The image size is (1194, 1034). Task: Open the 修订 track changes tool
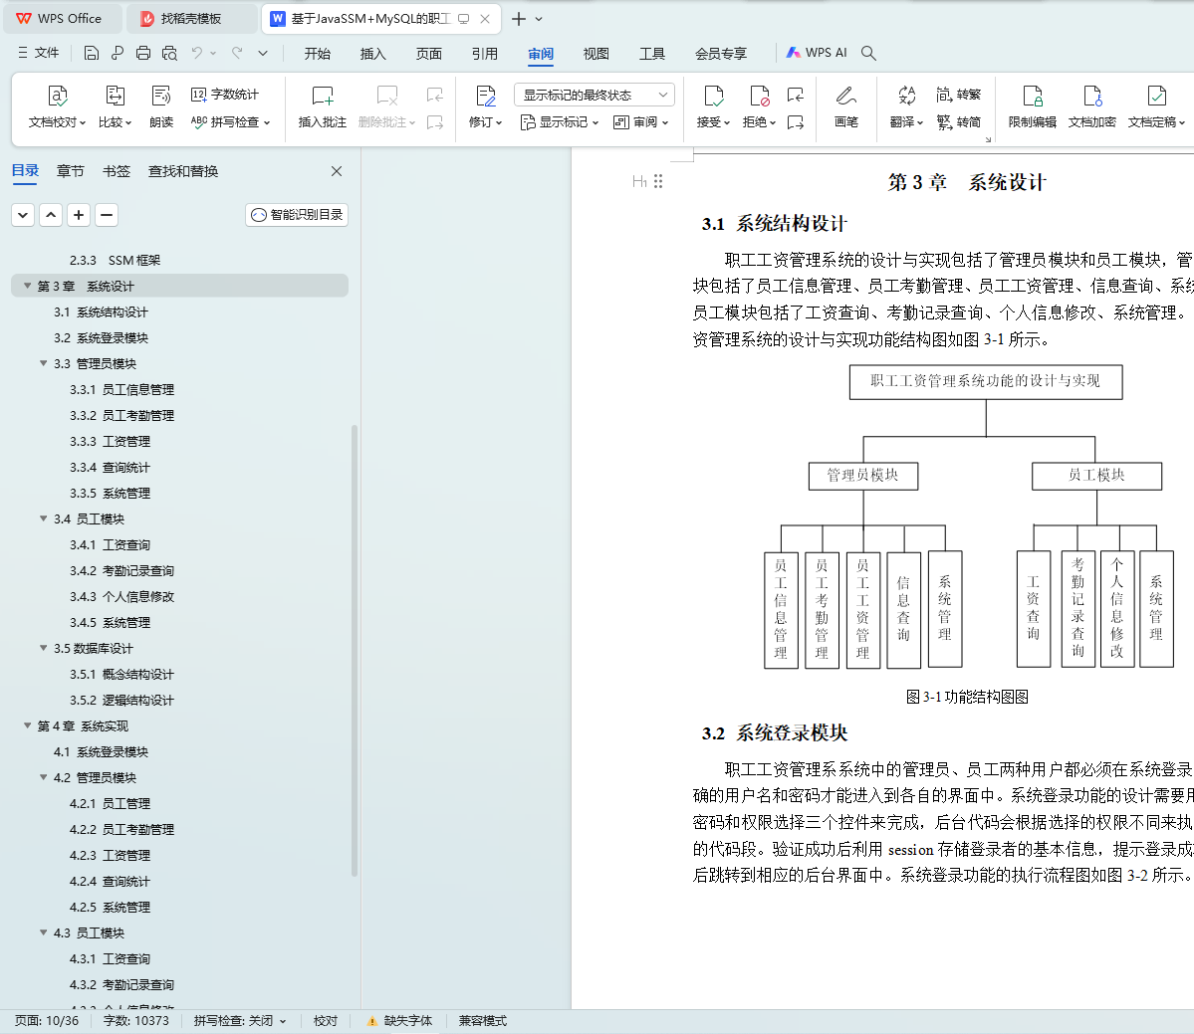(485, 106)
